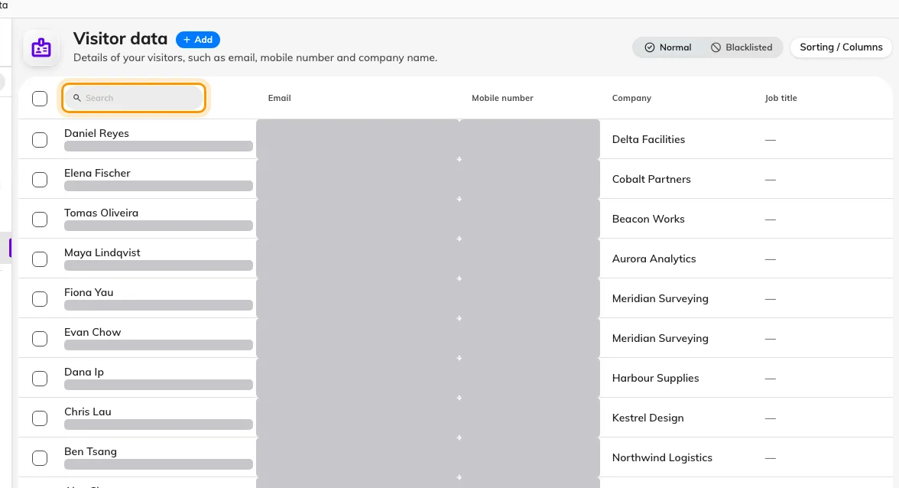This screenshot has height=488, width=899.
Task: Click the Beacon Works company cell
Action: [648, 219]
